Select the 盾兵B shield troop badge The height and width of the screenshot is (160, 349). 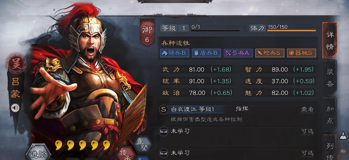(206, 53)
